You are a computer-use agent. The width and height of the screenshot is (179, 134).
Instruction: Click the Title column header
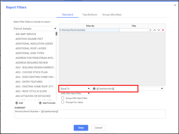coord(134,26)
